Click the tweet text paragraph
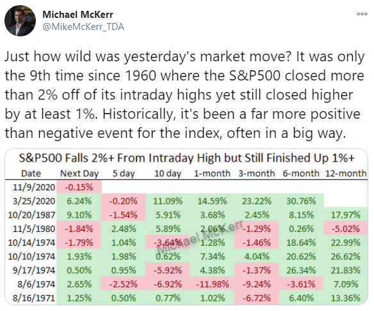Screen dimensions: 374x311 (x=184, y=95)
